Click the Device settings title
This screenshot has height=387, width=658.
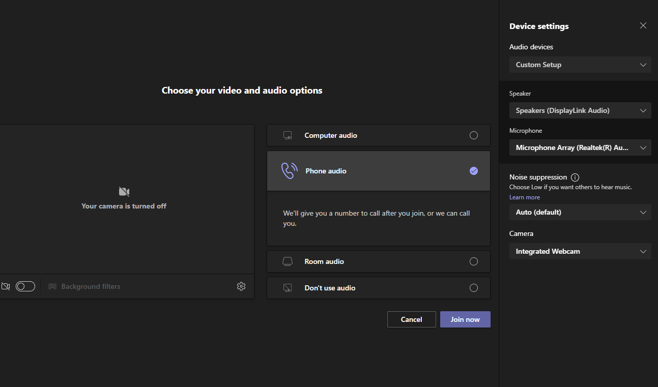539,26
